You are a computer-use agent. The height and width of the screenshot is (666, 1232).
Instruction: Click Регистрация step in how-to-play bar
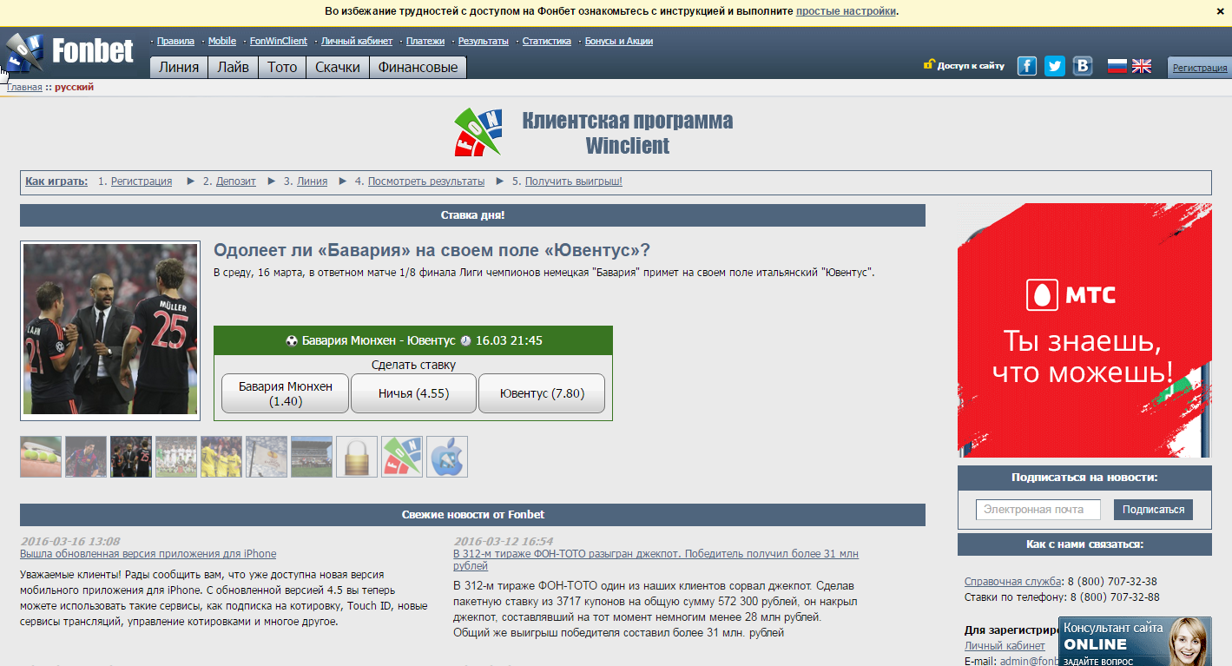(x=142, y=181)
